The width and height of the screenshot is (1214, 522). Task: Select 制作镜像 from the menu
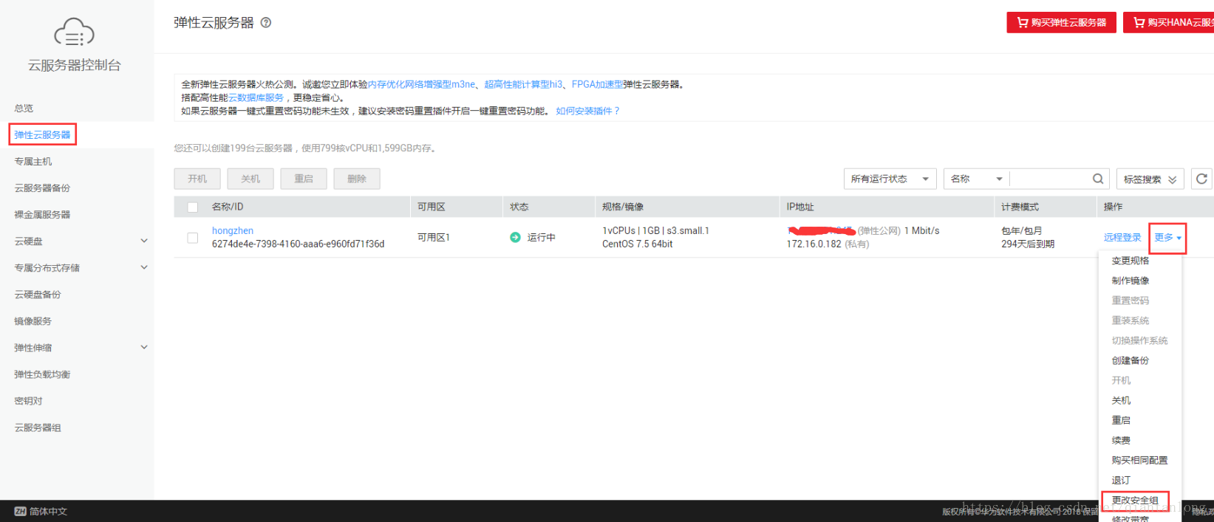1130,281
